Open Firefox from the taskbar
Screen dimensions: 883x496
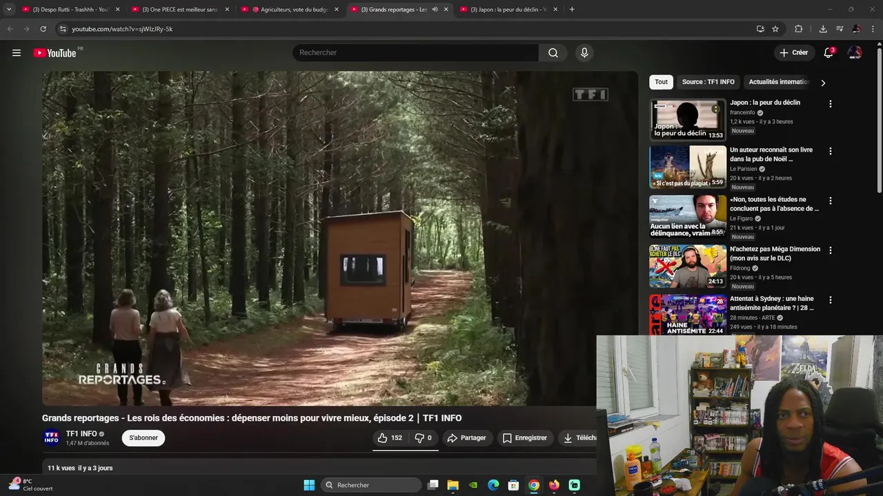pos(554,485)
